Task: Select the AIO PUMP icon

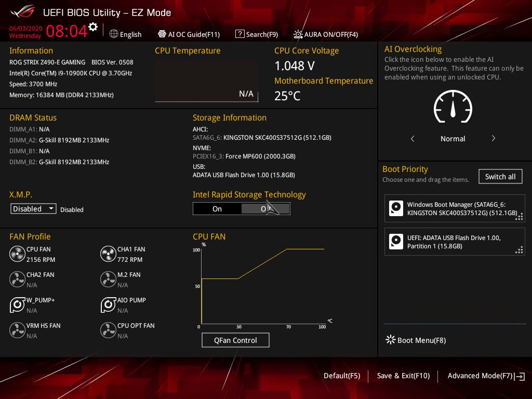Action: (x=108, y=304)
